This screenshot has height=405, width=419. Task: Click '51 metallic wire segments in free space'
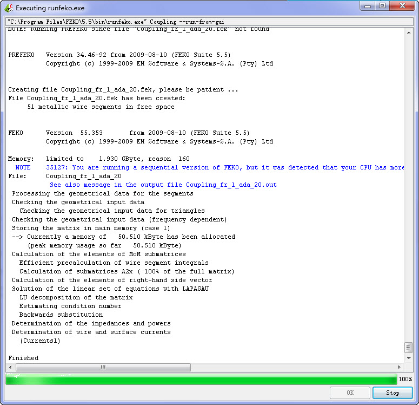tap(101, 107)
